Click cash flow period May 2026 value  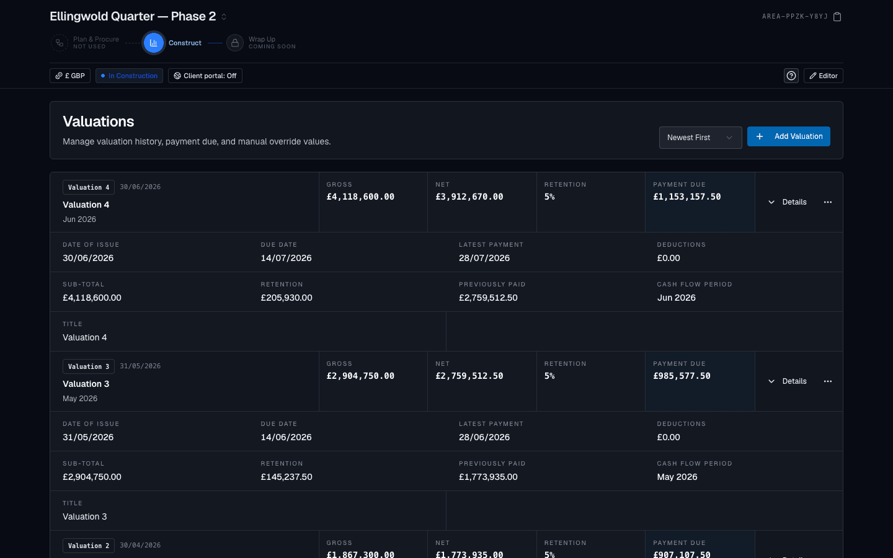click(677, 477)
